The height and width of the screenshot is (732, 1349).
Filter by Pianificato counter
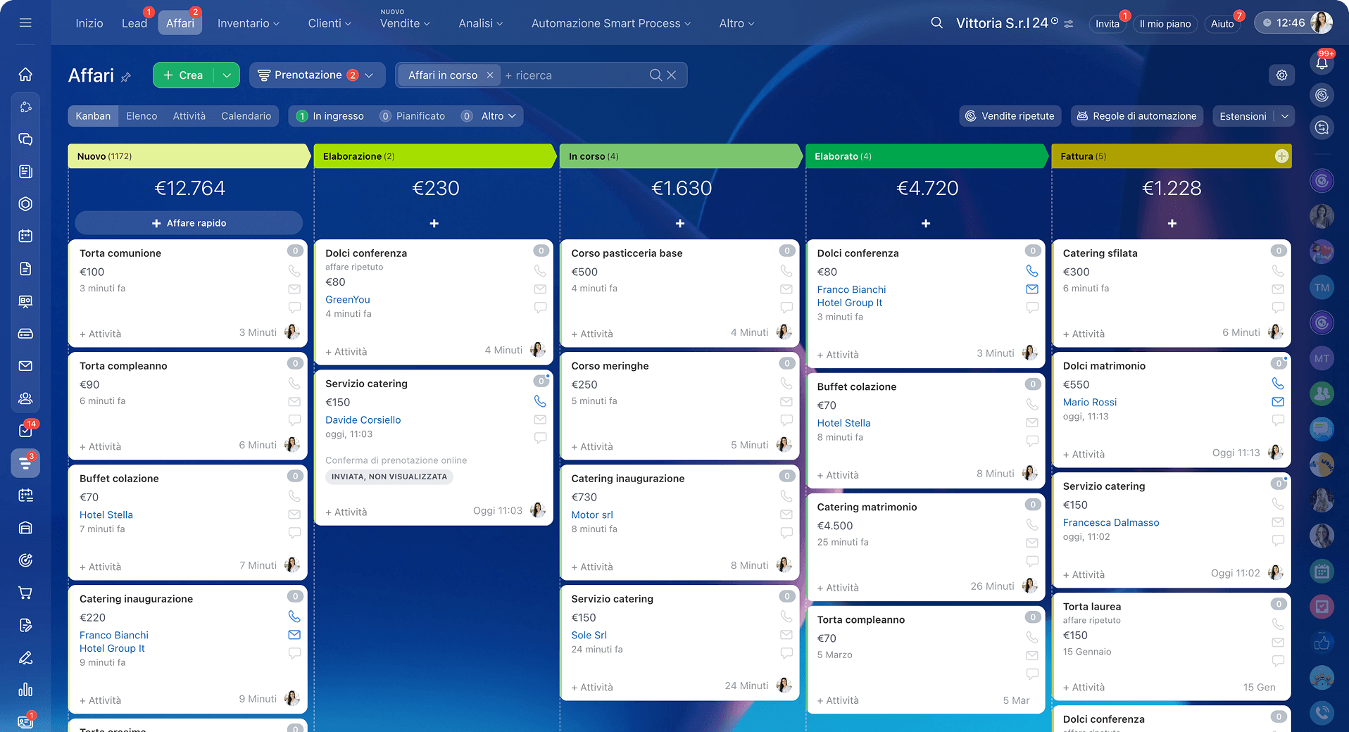pyautogui.click(x=413, y=116)
